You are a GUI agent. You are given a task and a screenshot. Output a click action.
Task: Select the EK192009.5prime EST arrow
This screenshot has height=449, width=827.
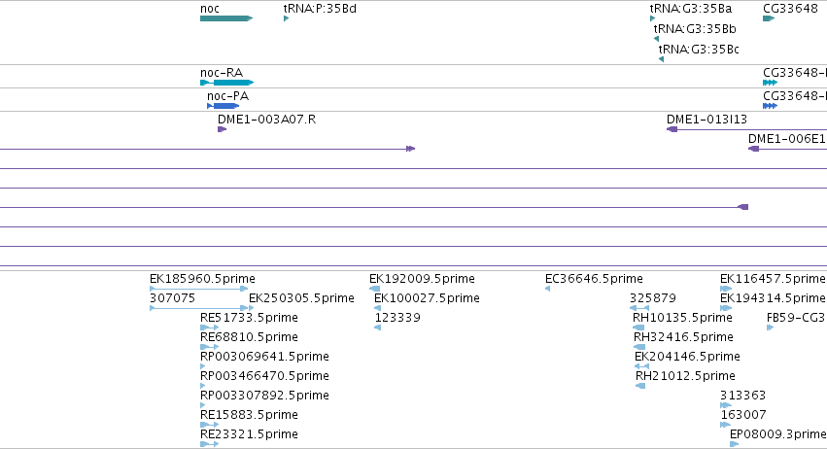tap(374, 289)
